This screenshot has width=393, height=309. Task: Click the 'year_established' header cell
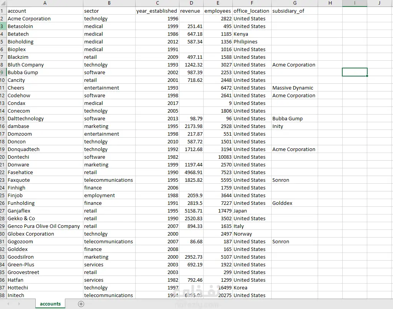pos(158,11)
